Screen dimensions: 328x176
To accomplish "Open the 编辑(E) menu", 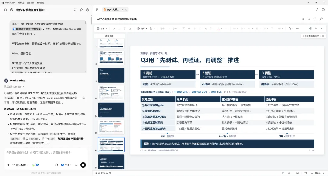I will [x=21, y=3].
